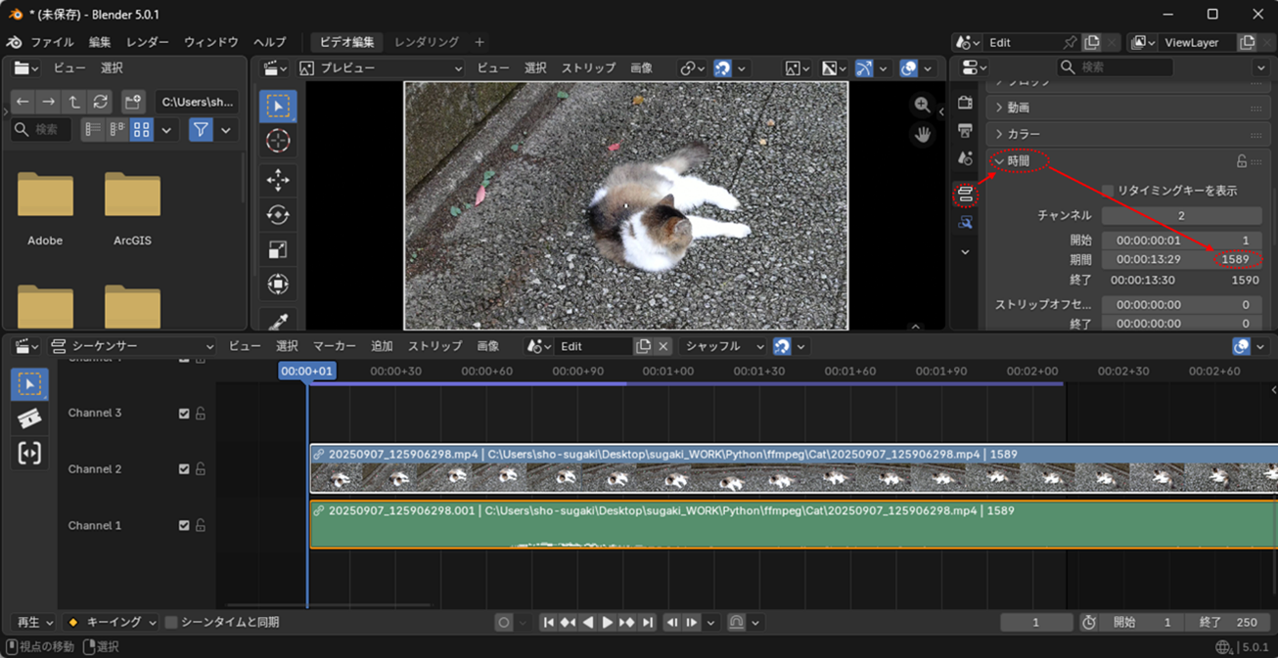The image size is (1278, 658).
Task: Refresh the file browser listing
Action: [100, 102]
